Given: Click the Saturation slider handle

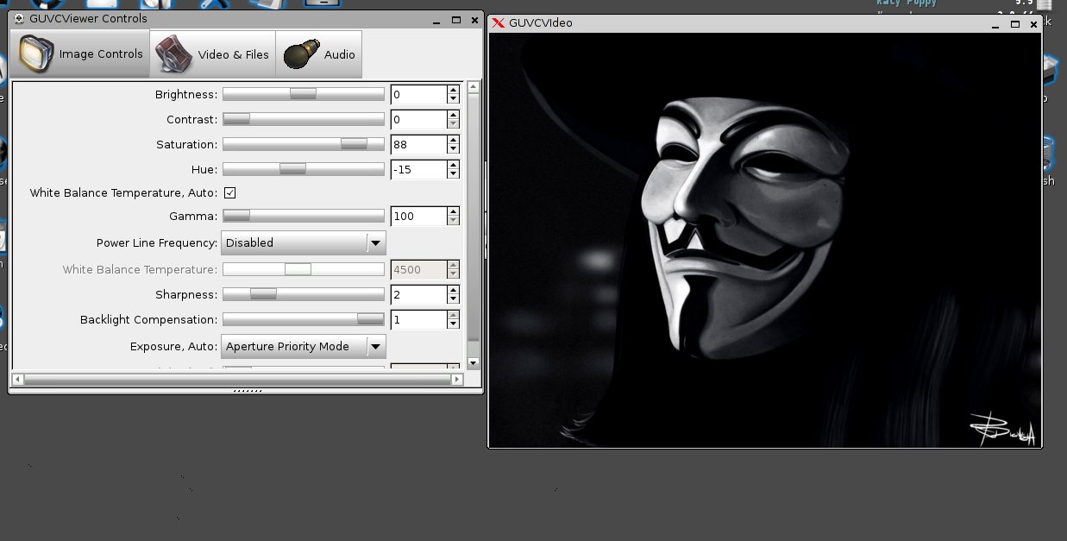Looking at the screenshot, I should click(x=354, y=144).
